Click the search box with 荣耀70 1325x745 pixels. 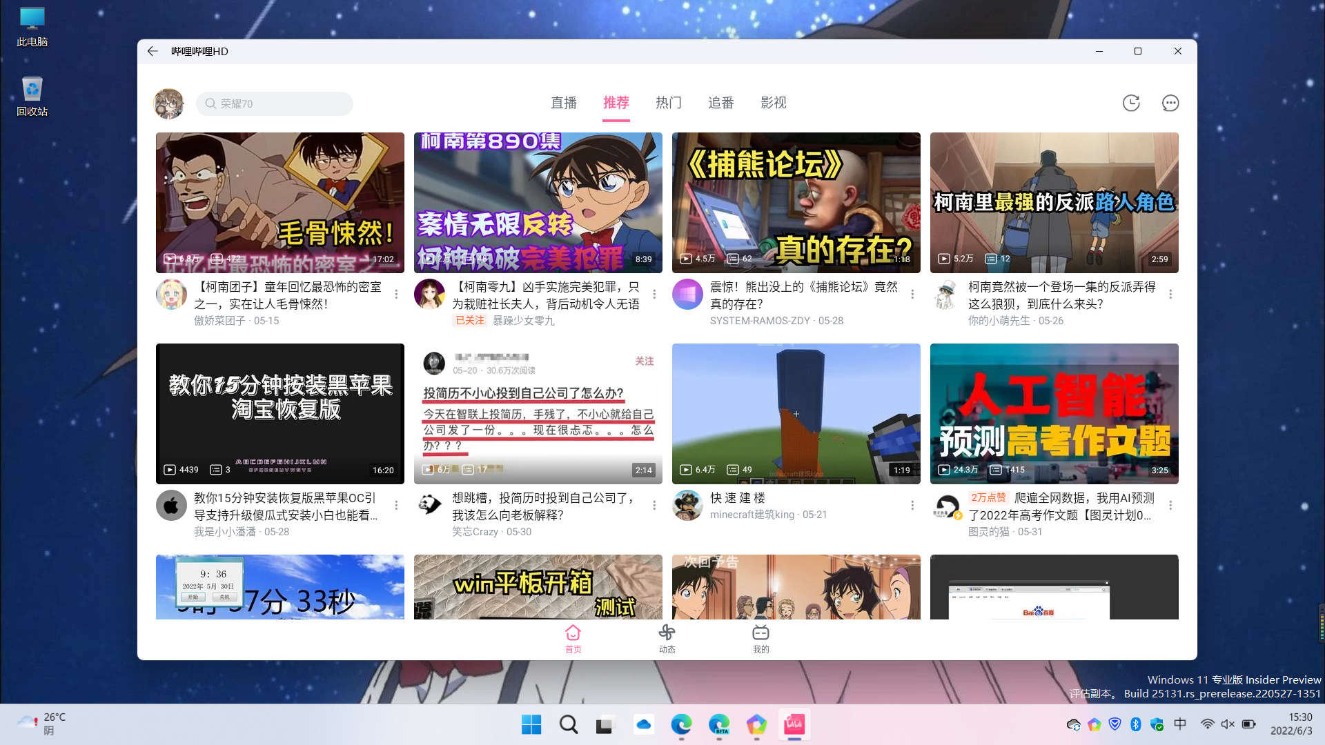point(275,103)
